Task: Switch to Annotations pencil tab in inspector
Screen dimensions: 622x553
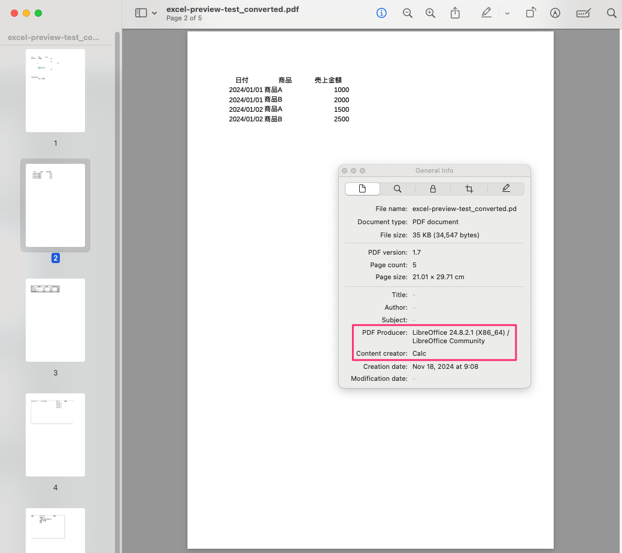Action: click(x=506, y=188)
